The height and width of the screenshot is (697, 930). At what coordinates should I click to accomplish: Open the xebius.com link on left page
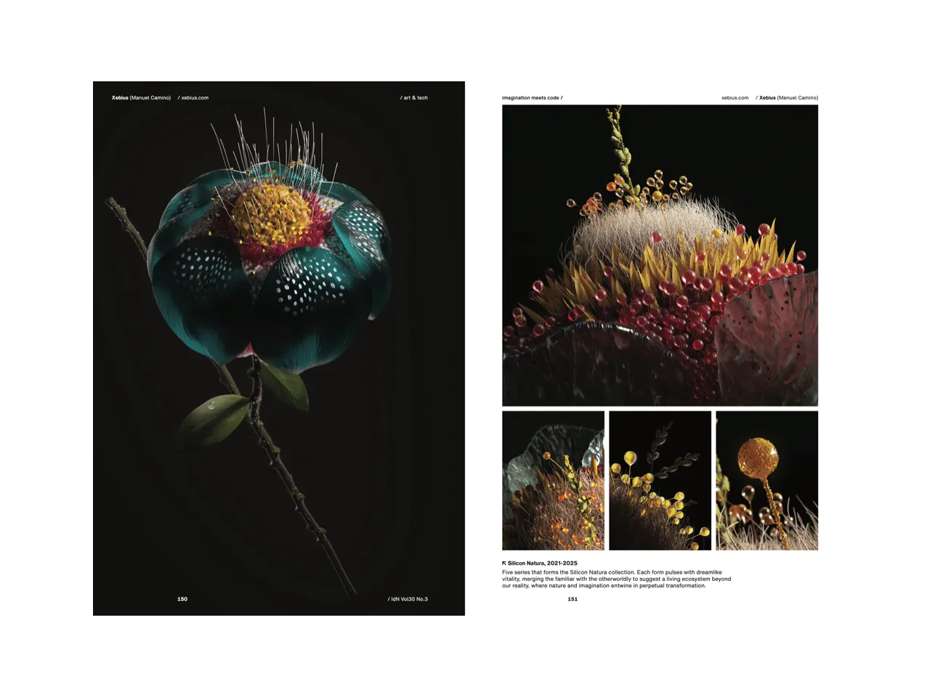tap(193, 97)
